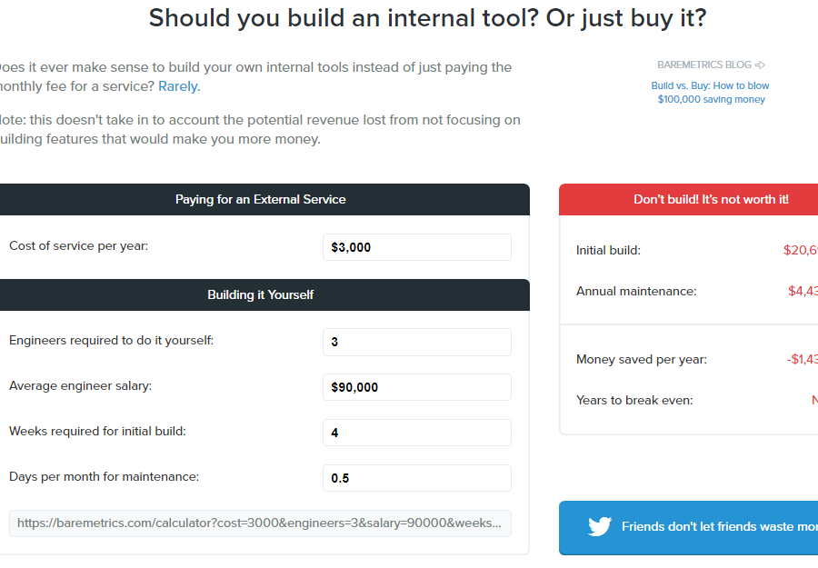Open the "Rarely." link
818x568 pixels.
(179, 86)
